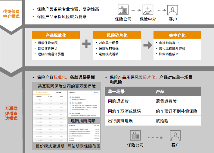Click the 保险中介 label under the hand icon
This screenshot has height=153, width=214.
(x=148, y=19)
